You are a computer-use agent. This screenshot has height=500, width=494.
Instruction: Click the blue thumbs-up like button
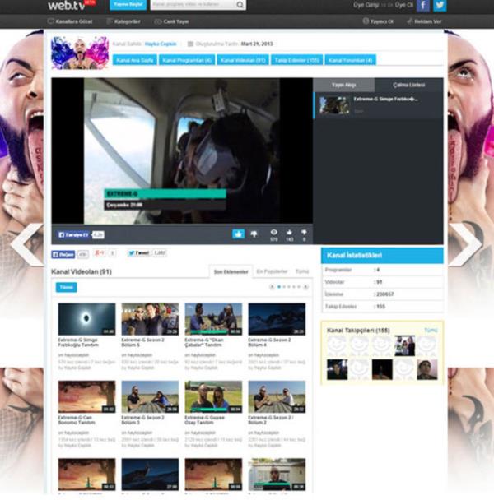click(x=238, y=234)
